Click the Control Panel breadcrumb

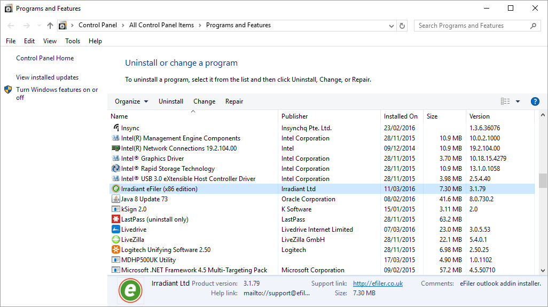click(98, 25)
